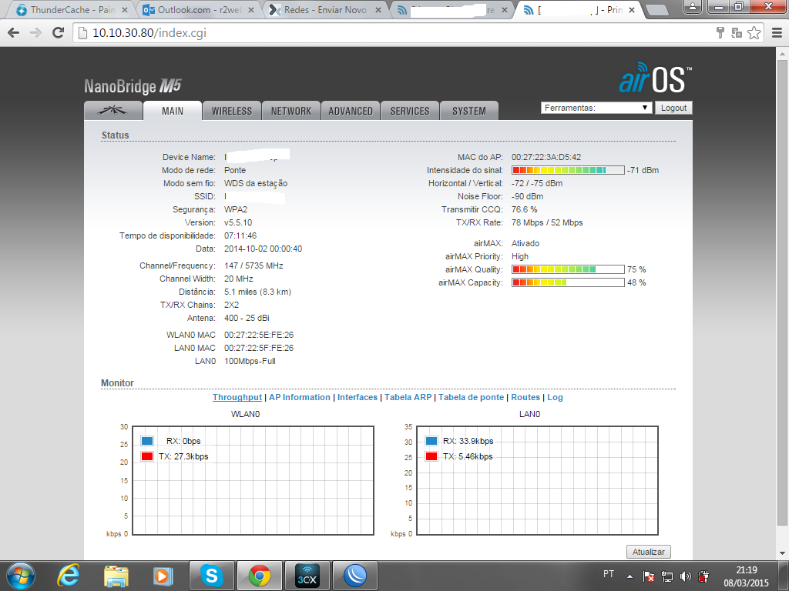
Task: Switch to the NETWORK tab
Action: pyautogui.click(x=290, y=111)
